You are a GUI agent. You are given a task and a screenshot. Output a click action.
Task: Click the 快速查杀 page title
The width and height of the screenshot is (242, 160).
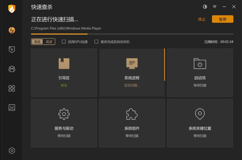click(42, 7)
